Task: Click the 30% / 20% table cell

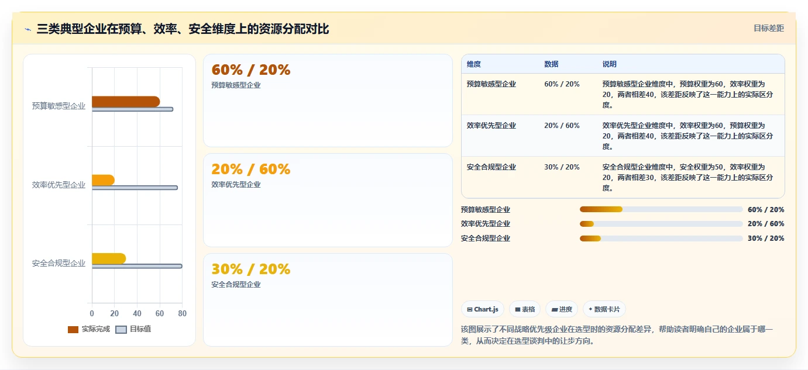Action: [562, 167]
